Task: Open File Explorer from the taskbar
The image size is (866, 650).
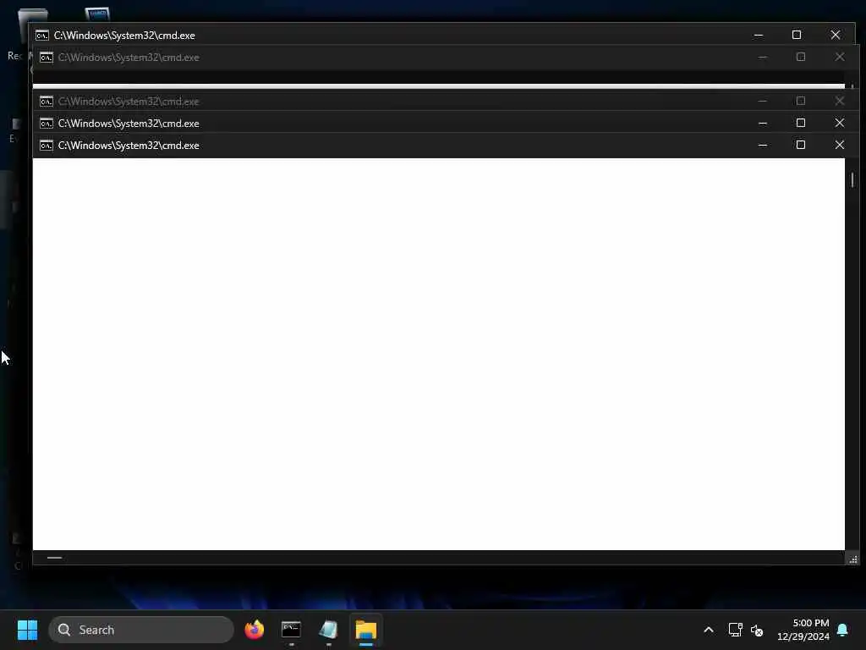Action: (365, 630)
